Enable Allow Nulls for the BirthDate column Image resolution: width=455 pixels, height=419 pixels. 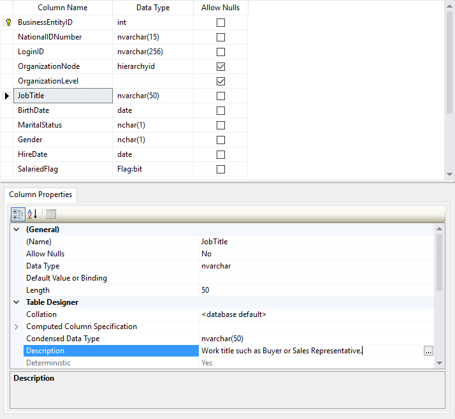pos(220,110)
